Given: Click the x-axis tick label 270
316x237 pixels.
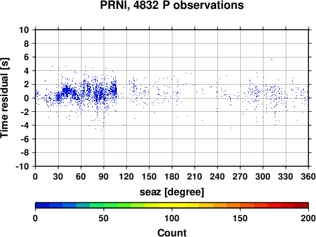Looking at the screenshot, I should [240, 176].
